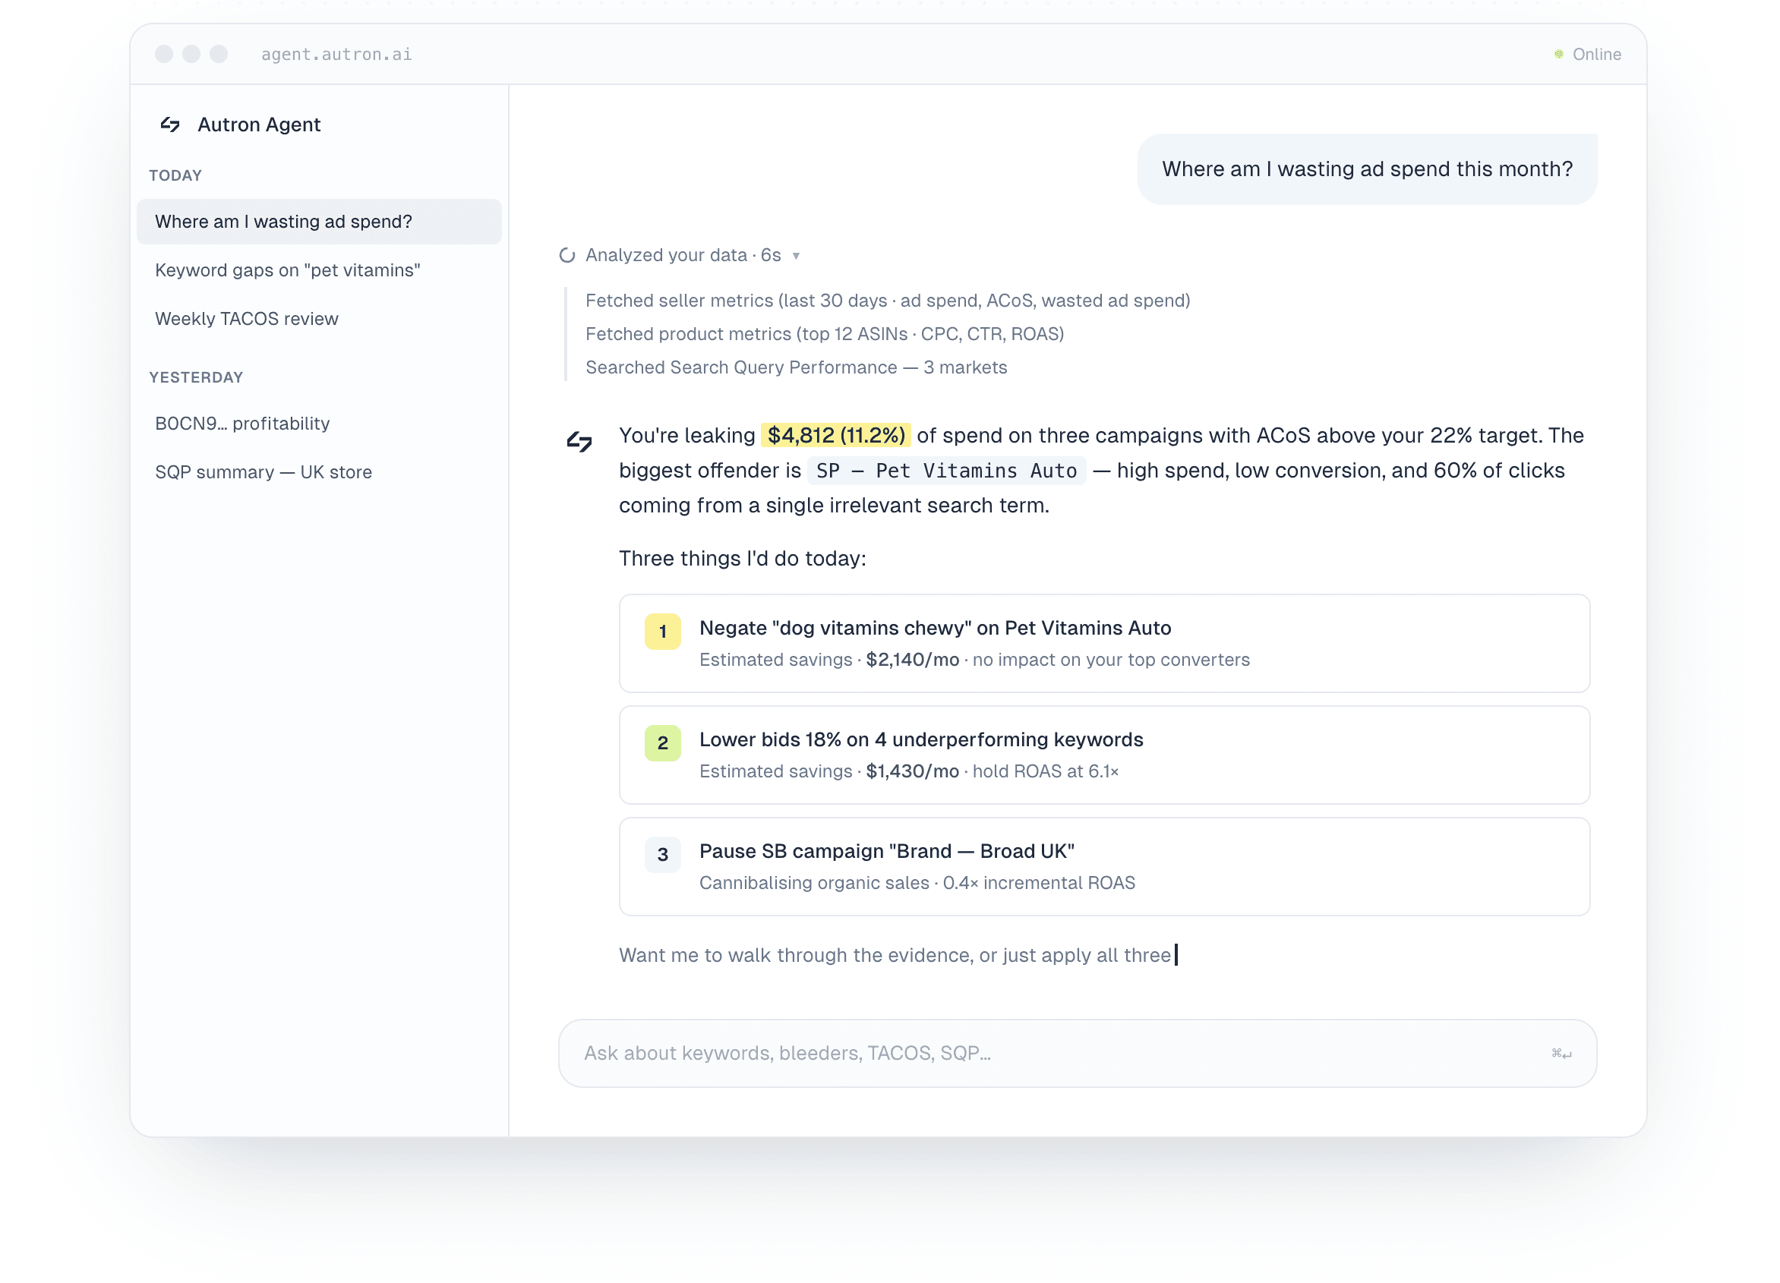
Task: Collapse the Analyzed your data disclosure arrow
Action: pyautogui.click(x=797, y=257)
